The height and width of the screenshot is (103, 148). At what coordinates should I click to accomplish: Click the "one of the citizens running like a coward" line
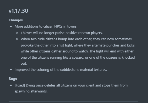click(x=78, y=58)
